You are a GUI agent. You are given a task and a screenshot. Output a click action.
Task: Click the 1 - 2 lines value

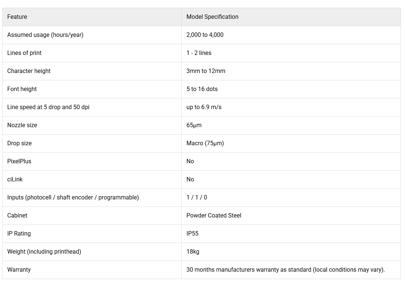coord(199,53)
